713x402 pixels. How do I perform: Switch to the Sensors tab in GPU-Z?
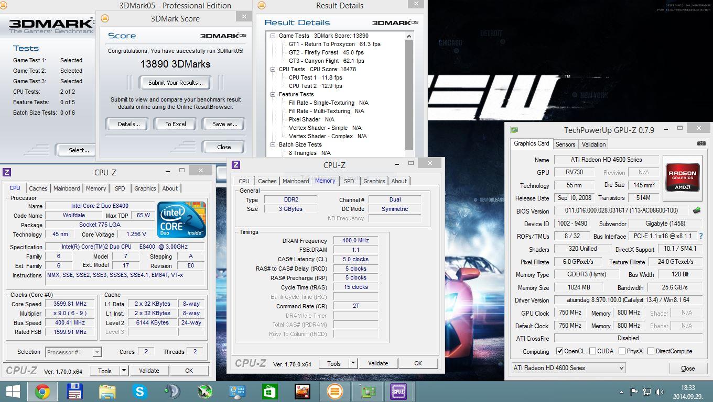pyautogui.click(x=565, y=144)
